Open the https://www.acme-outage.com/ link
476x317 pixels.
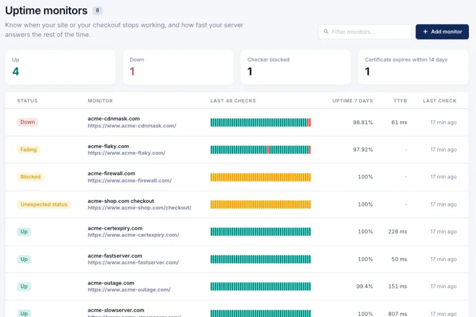129,290
